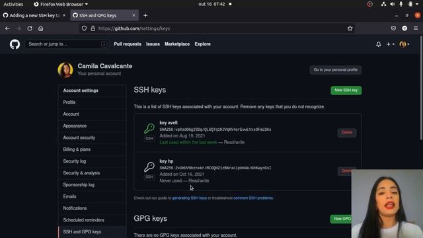The image size is (423, 238).
Task: Open Scheduled reminders settings
Action: (x=93, y=220)
